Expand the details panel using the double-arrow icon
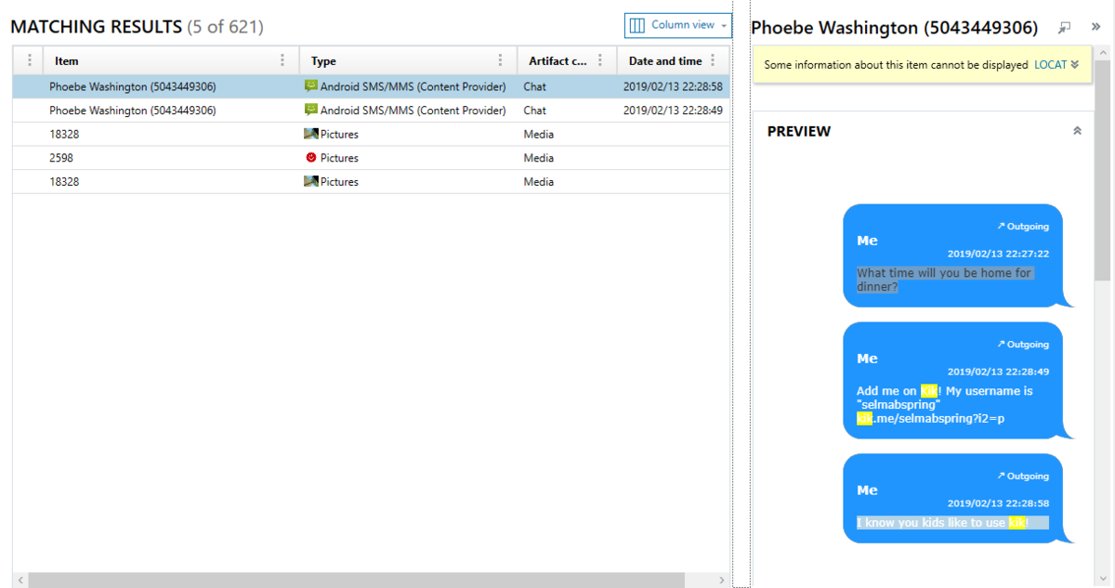The width and height of the screenshot is (1115, 588). pyautogui.click(x=1095, y=28)
